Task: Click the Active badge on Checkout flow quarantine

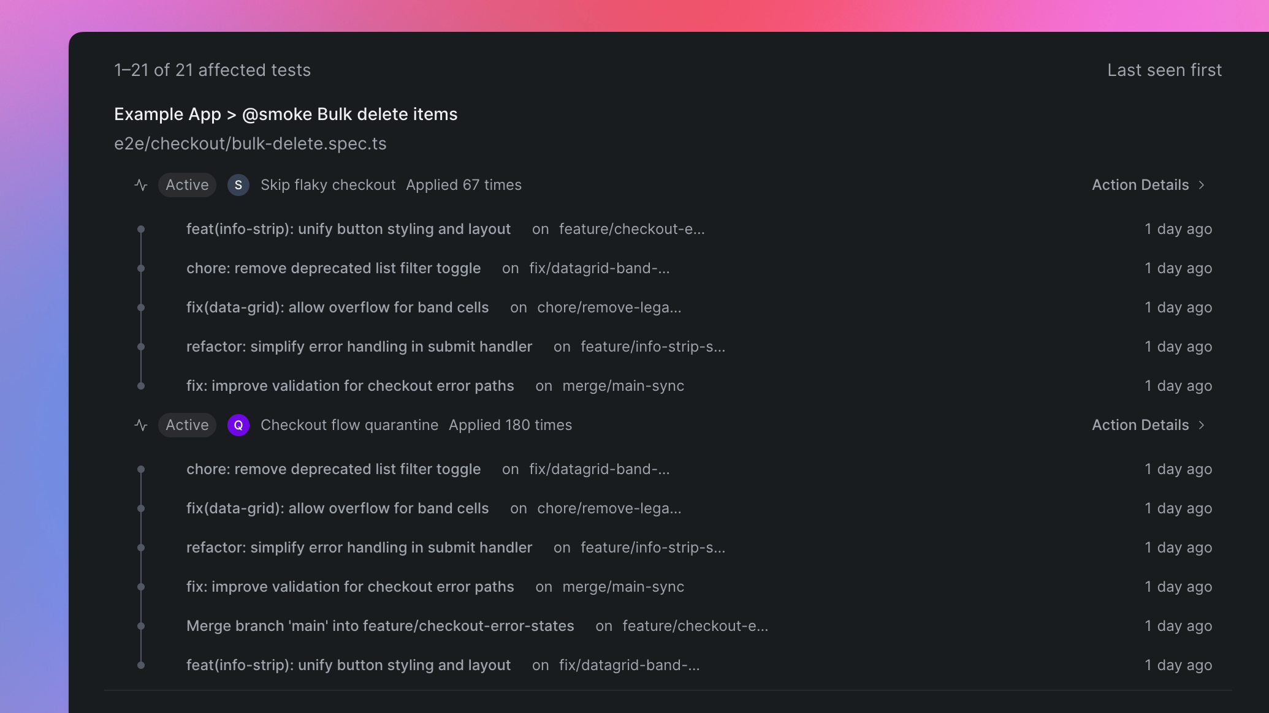Action: (x=187, y=425)
